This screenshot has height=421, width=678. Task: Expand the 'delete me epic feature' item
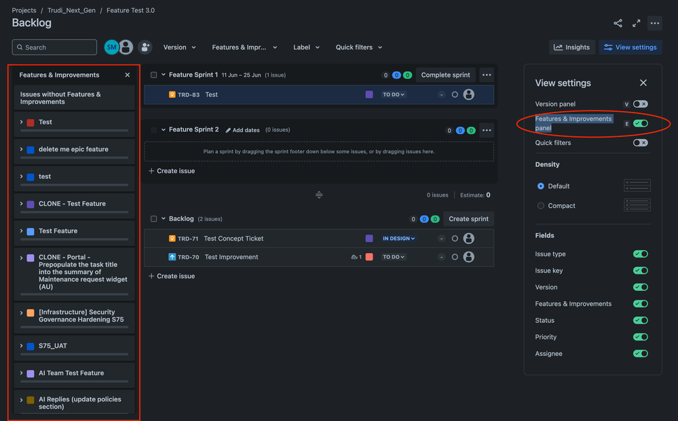coord(21,149)
